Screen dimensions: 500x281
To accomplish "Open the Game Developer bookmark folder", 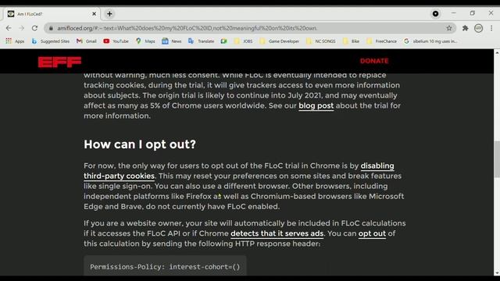I will [x=280, y=41].
